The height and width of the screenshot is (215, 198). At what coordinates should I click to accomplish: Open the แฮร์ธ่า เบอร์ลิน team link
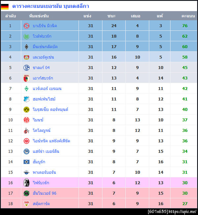tap(46, 151)
